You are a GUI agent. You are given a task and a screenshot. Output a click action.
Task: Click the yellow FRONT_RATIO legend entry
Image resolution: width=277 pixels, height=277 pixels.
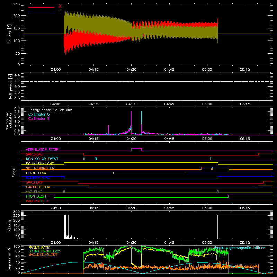click(39, 248)
